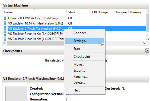
Task: Click the VM icon for VS Emulator 5-inch KitKat
Action: pos(5,33)
